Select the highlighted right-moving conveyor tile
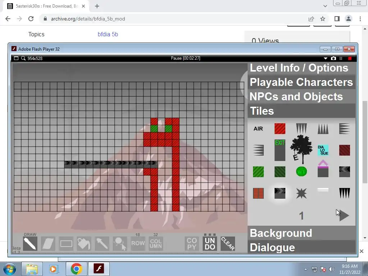 tap(280, 193)
